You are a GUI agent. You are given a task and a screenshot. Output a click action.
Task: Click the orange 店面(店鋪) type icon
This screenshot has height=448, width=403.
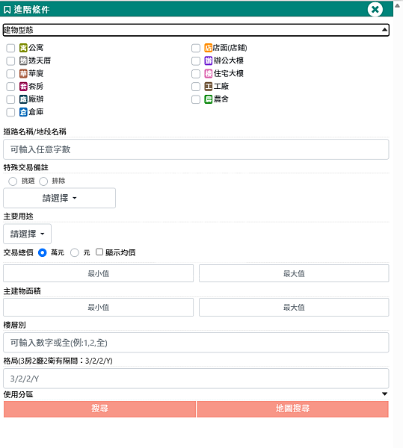pyautogui.click(x=208, y=48)
